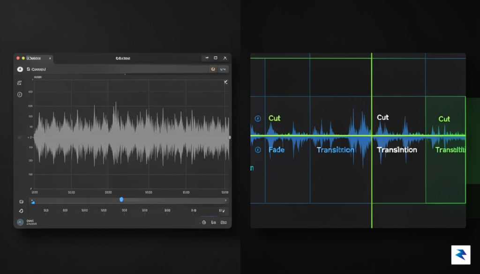Click the green vertical playhead line
The width and height of the screenshot is (480, 274).
pos(372,141)
